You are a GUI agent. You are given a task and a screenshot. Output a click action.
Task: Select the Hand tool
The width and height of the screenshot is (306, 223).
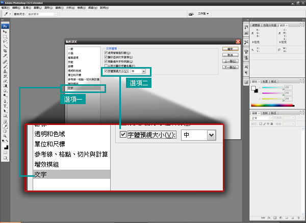[5, 131]
